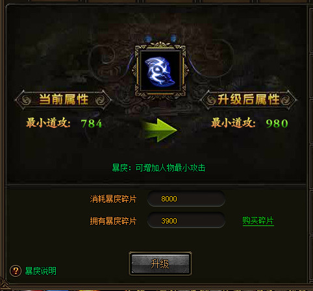Click the 升级 upgrade button
Image resolution: width=313 pixels, height=291 pixels.
pyautogui.click(x=160, y=264)
